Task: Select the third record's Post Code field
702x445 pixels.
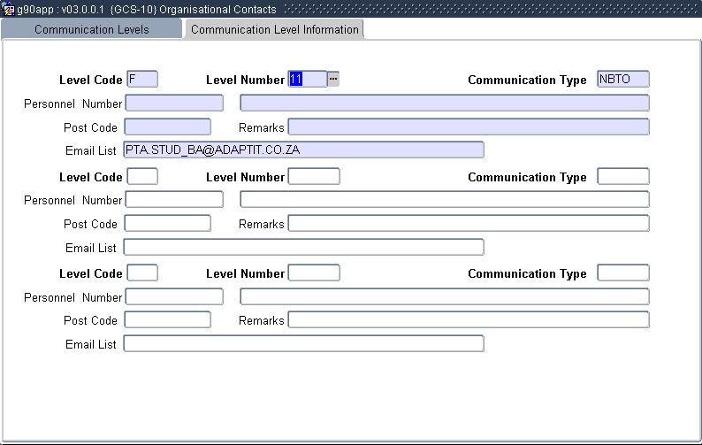Action: point(167,319)
